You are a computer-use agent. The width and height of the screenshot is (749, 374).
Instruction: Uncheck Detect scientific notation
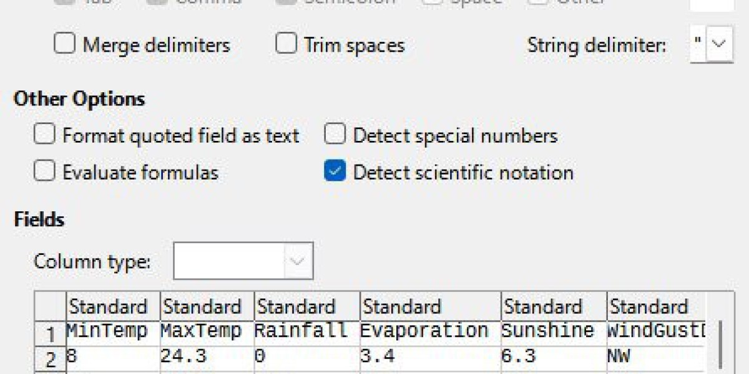[335, 172]
